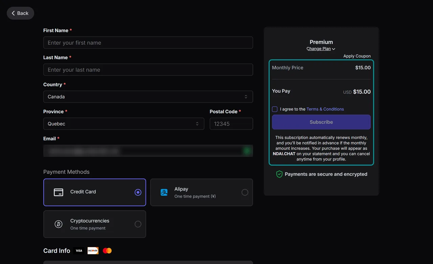Screen dimensions: 433x264
Task: Click the Bitcoin cryptocurrency icon
Action: pyautogui.click(x=59, y=224)
